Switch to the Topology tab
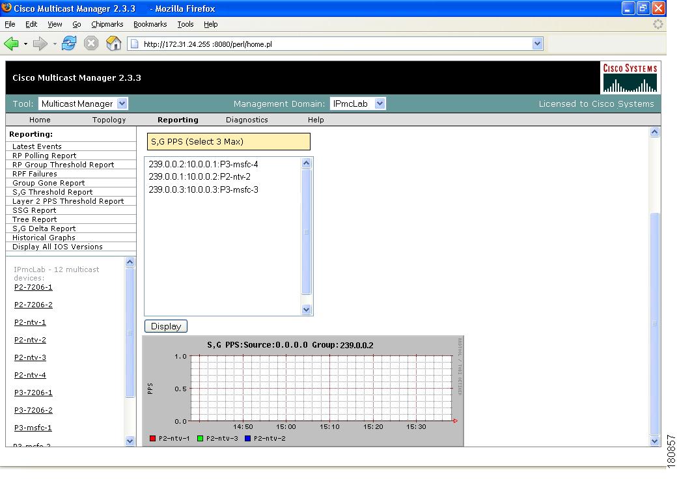The width and height of the screenshot is (679, 483). click(109, 120)
